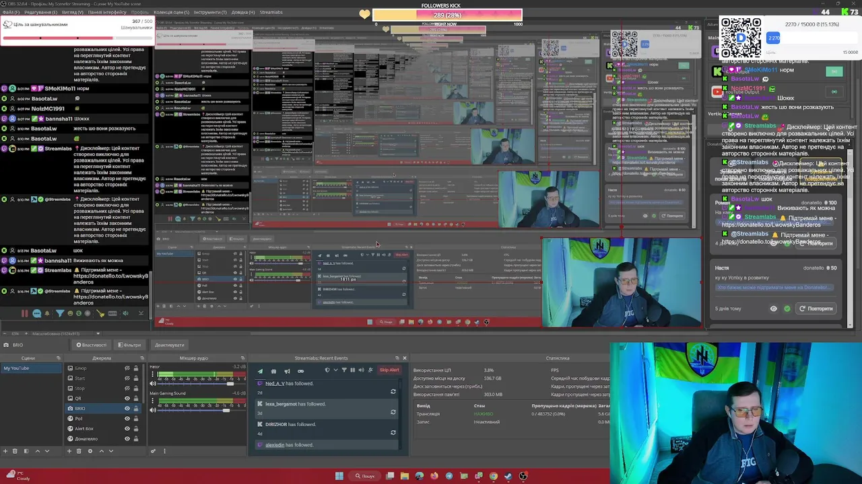This screenshot has height=484, width=862.
Task: Expand the chevron dropdown in Recent Events toolbar
Action: (335, 370)
